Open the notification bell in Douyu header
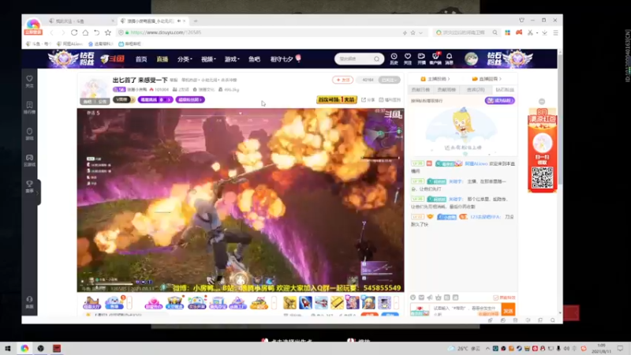Image resolution: width=631 pixels, height=355 pixels. pyautogui.click(x=449, y=58)
